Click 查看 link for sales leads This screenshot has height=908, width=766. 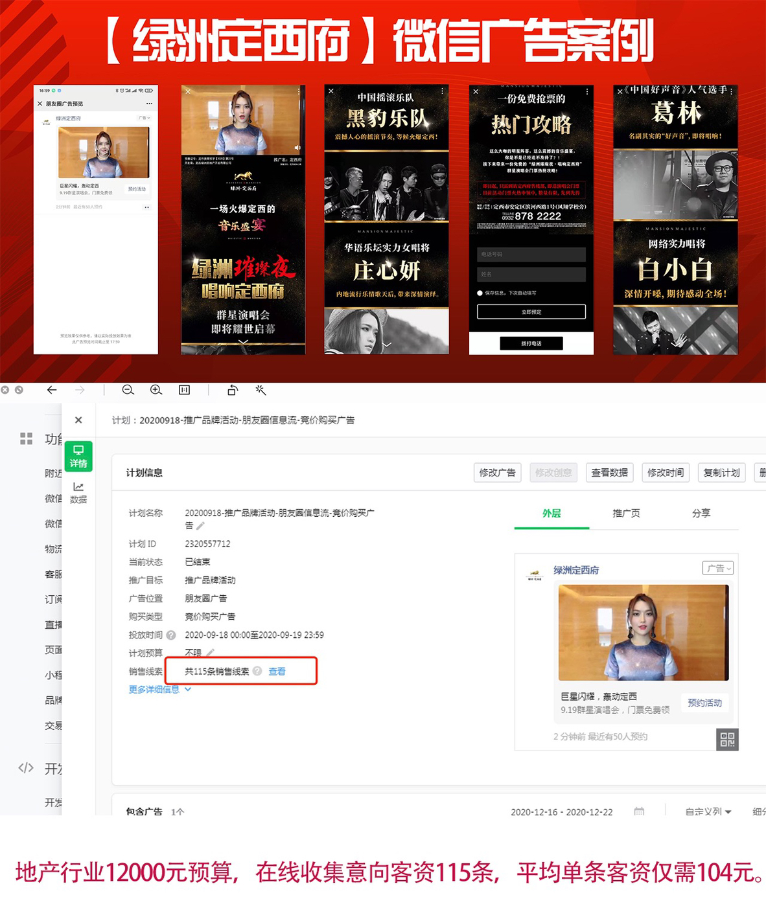[277, 672]
